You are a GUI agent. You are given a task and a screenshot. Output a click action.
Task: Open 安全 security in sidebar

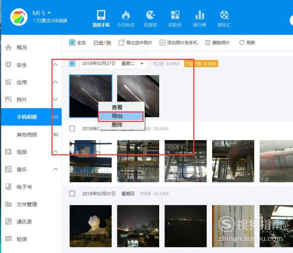pos(22,65)
